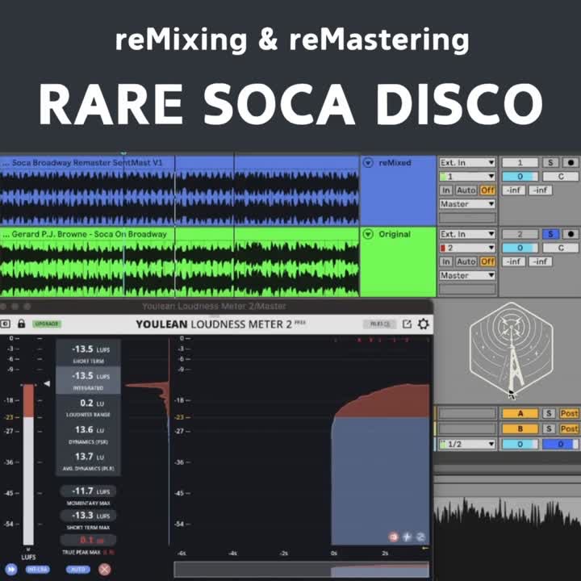Open Youlean Loudness Meter settings gear
Viewport: 581px width, 581px height.
point(424,324)
